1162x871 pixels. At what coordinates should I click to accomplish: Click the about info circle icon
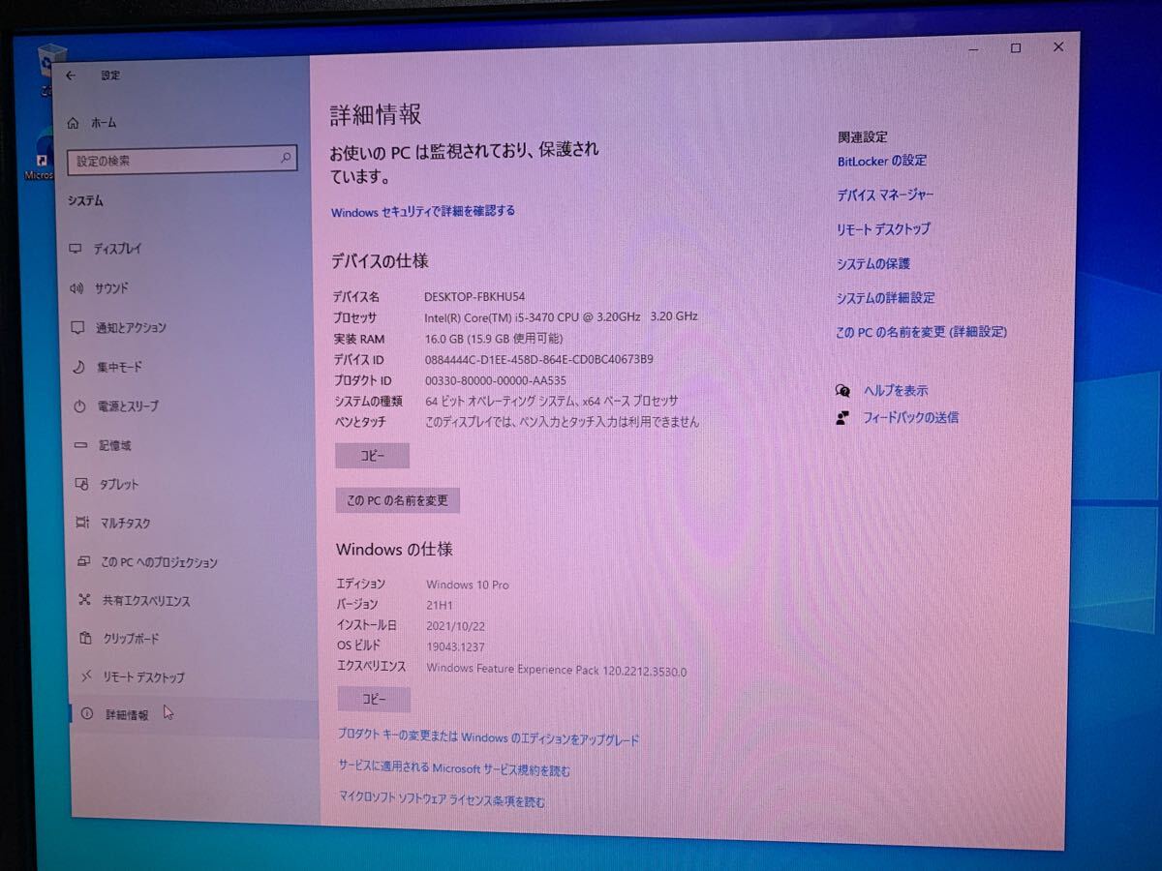87,713
